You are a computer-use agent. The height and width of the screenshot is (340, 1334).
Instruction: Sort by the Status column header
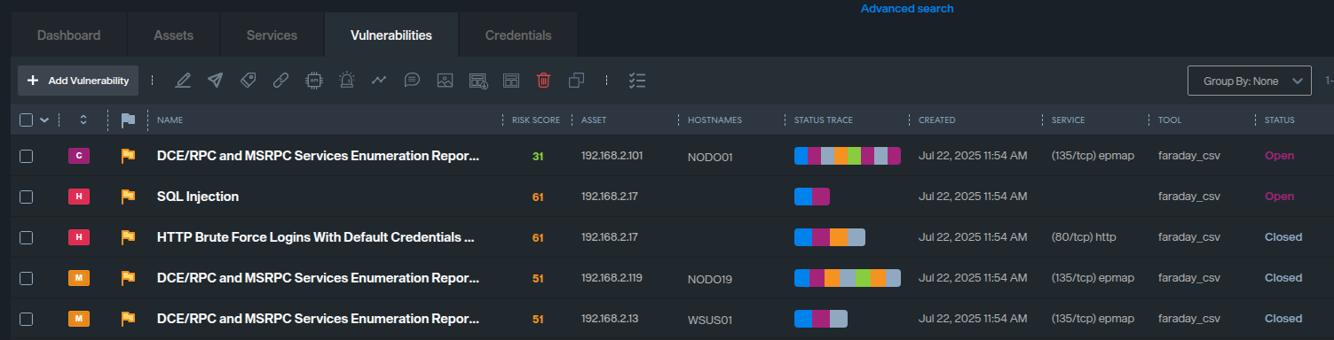click(x=1280, y=120)
